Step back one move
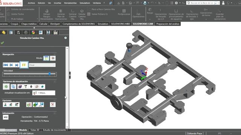Viewport: 241px width, 135px height. [11, 65]
